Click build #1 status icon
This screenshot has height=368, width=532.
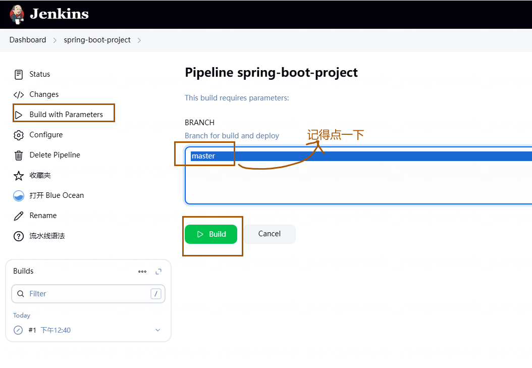18,330
